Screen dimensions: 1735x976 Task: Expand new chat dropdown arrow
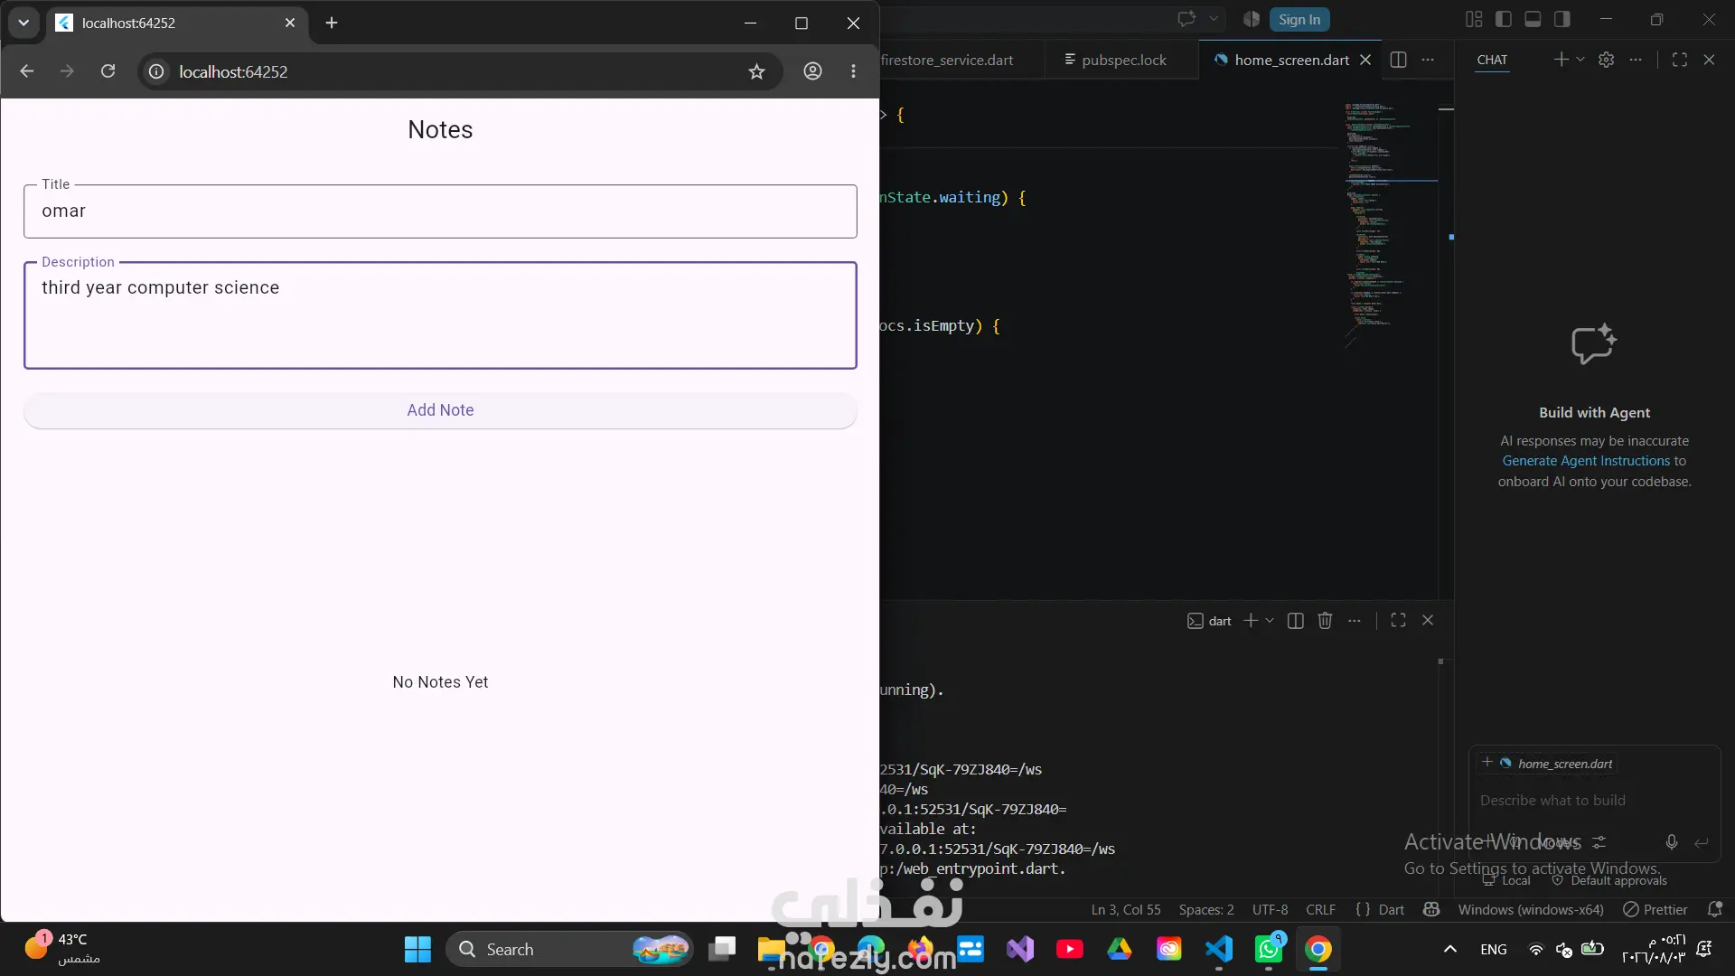1580,60
